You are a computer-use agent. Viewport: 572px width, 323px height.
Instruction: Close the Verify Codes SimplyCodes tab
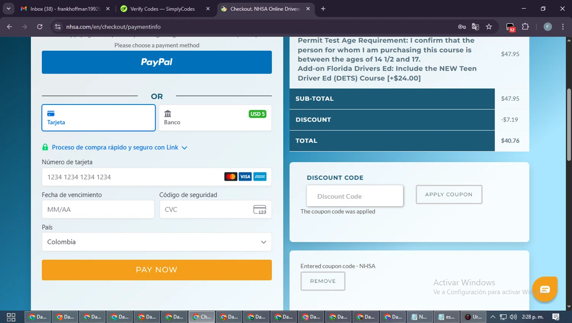pyautogui.click(x=208, y=8)
